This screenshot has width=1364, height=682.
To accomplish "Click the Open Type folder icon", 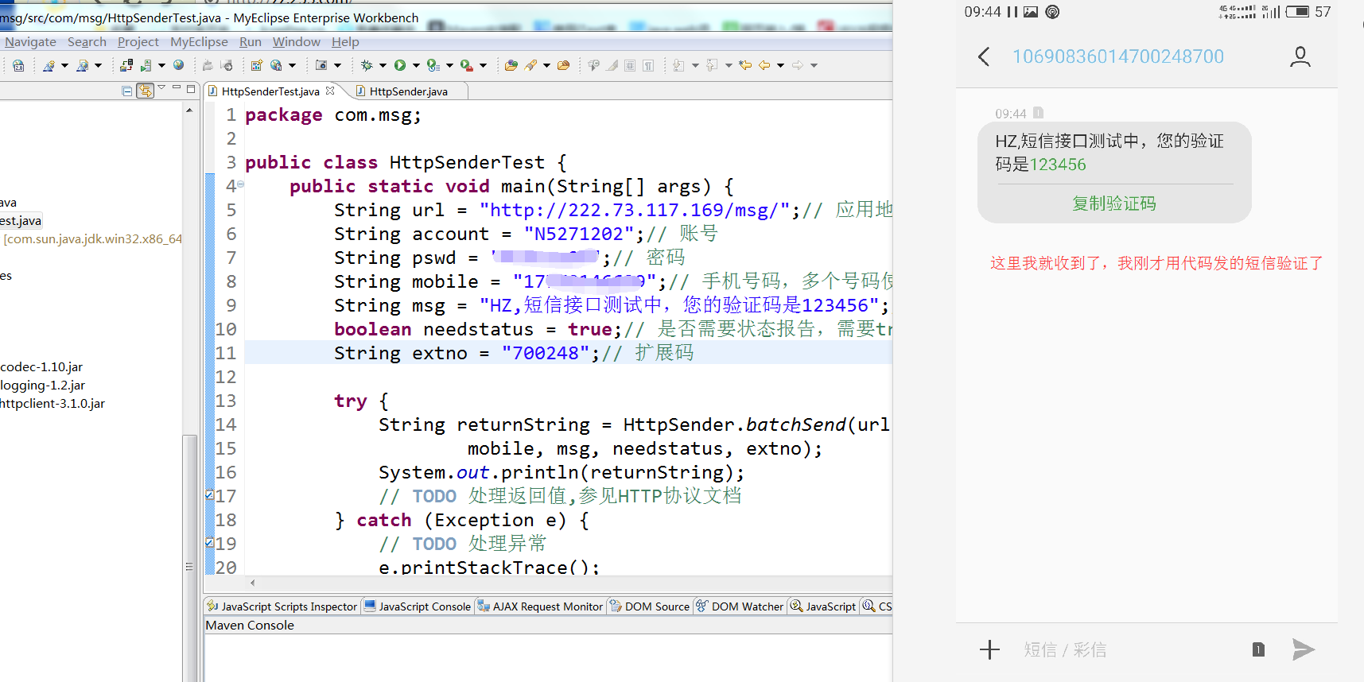I will click(511, 65).
